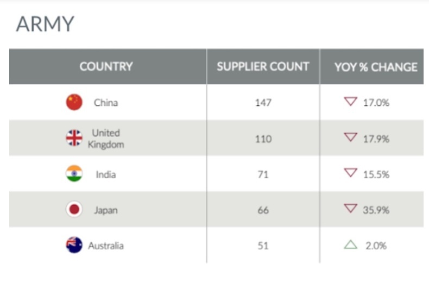Click the Australia flag icon
This screenshot has width=429, height=289.
point(74,245)
